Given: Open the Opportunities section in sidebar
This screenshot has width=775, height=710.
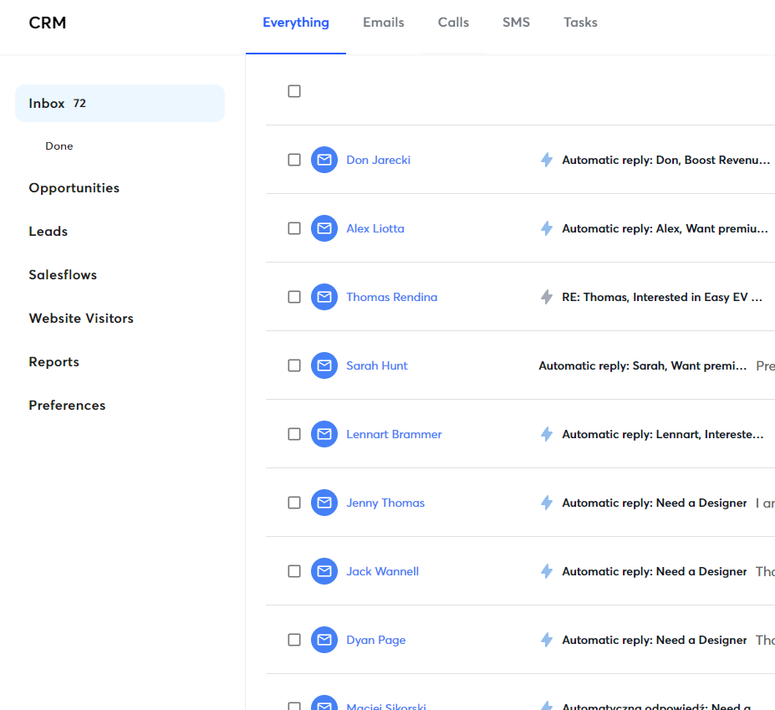Looking at the screenshot, I should click(74, 188).
